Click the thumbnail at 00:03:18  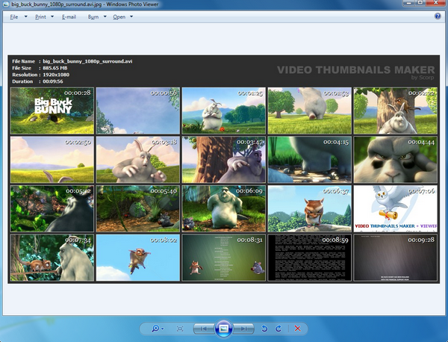tap(138, 160)
